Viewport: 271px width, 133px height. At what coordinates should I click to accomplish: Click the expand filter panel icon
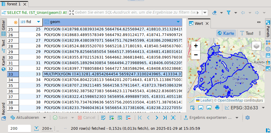point(71,13)
